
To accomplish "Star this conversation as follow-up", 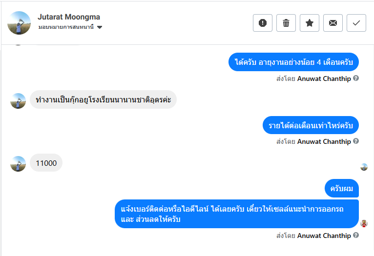I will tap(310, 23).
